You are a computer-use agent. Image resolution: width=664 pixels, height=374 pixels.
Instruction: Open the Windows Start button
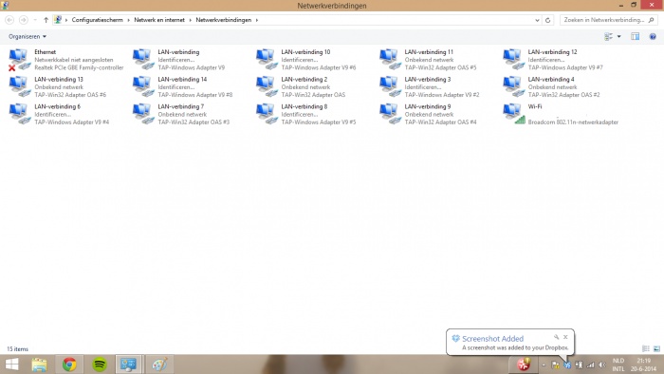(11, 365)
